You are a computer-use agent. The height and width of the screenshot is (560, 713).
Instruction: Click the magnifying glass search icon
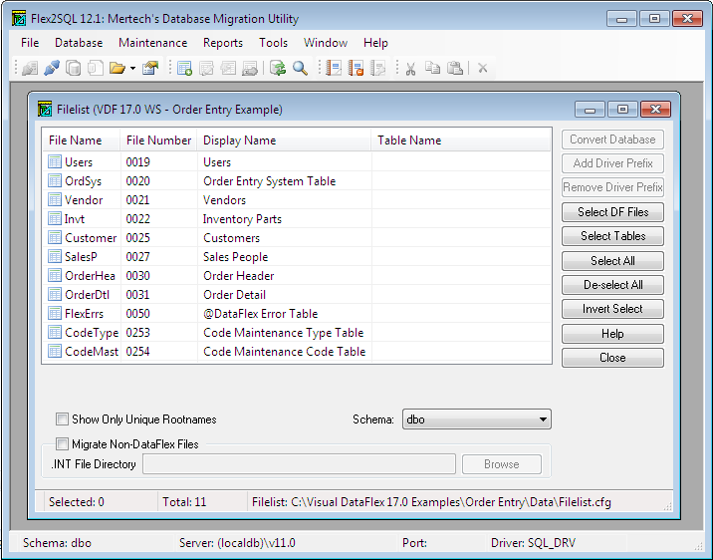click(300, 68)
